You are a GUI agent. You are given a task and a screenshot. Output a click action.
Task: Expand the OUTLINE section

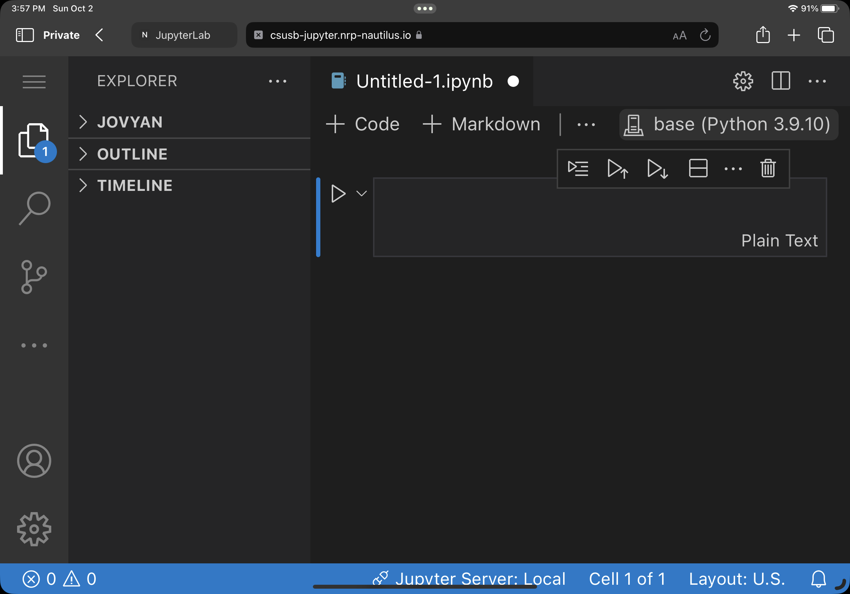189,154
